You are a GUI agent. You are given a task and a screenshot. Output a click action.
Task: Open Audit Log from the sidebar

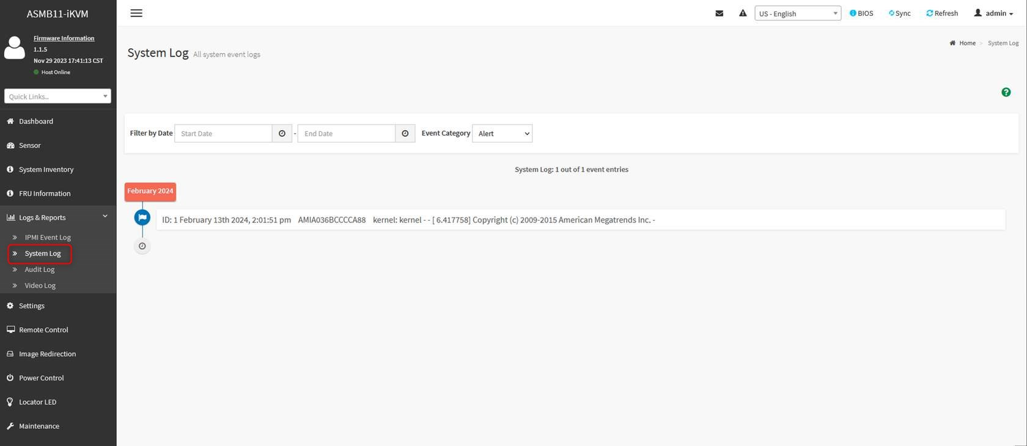[40, 269]
